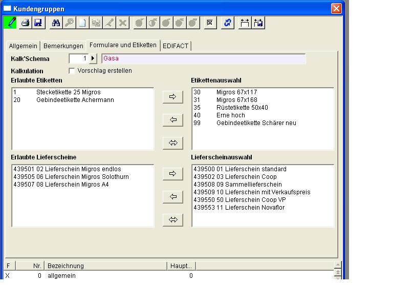Click the first greyed bomb icon
The image size is (393, 285).
tap(140, 23)
